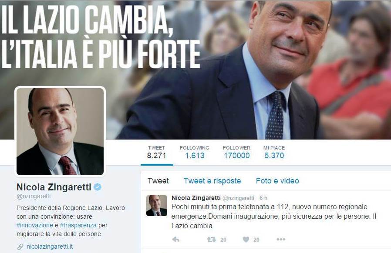391x253 pixels.
Task: View the Follower 170000 list
Action: tap(236, 153)
